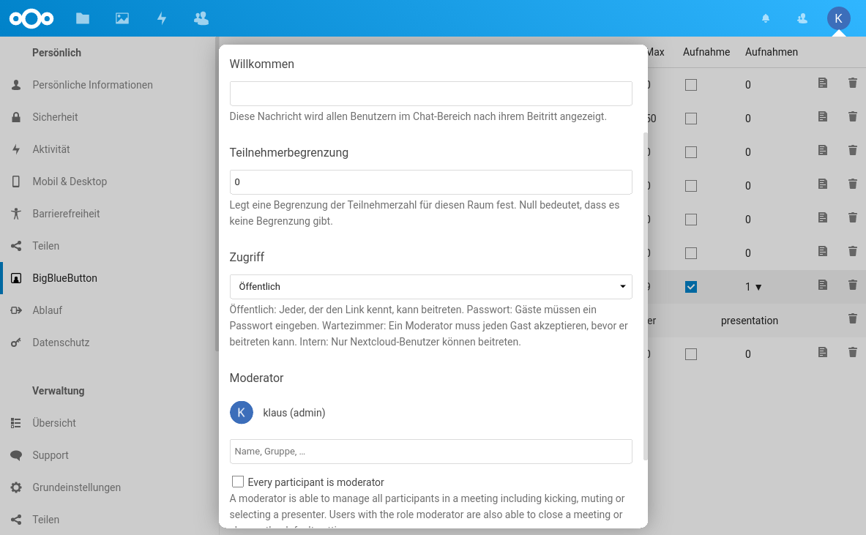866x535 pixels.
Task: Uncheck the checked Aufnahme checkbox
Action: [x=691, y=287]
